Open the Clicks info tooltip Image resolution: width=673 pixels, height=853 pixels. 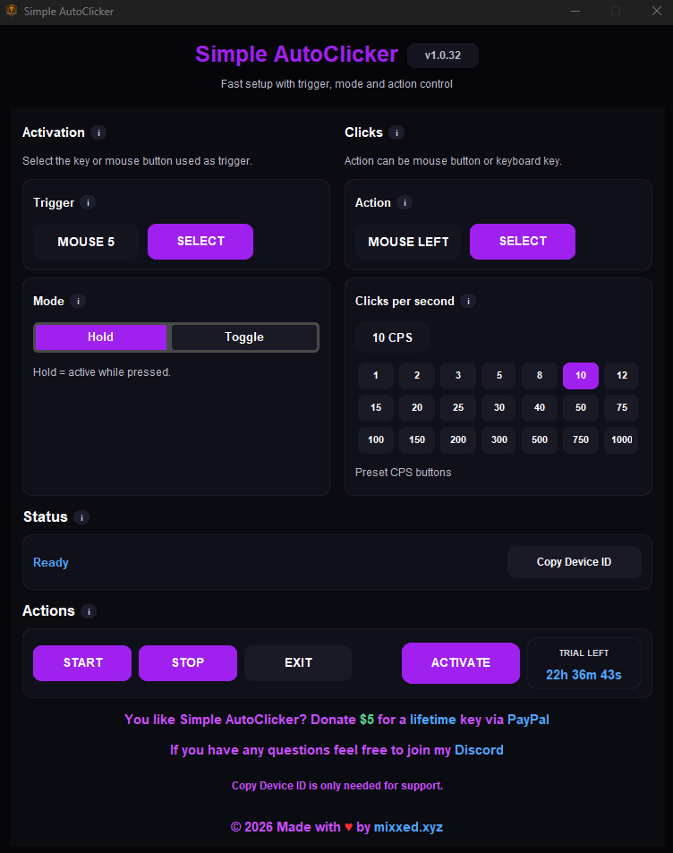(x=395, y=132)
